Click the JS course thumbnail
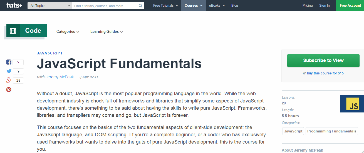364x153 pixels. (352, 104)
